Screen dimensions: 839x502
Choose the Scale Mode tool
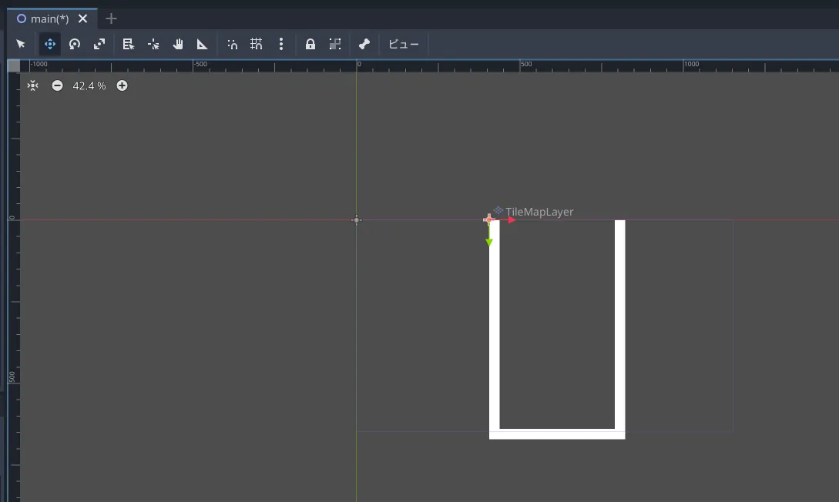pyautogui.click(x=99, y=45)
